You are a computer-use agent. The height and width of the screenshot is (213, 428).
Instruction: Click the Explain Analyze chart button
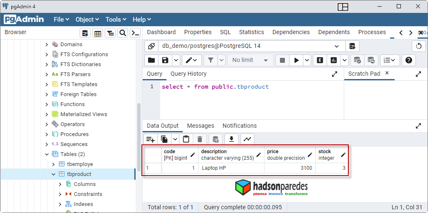point(334,60)
